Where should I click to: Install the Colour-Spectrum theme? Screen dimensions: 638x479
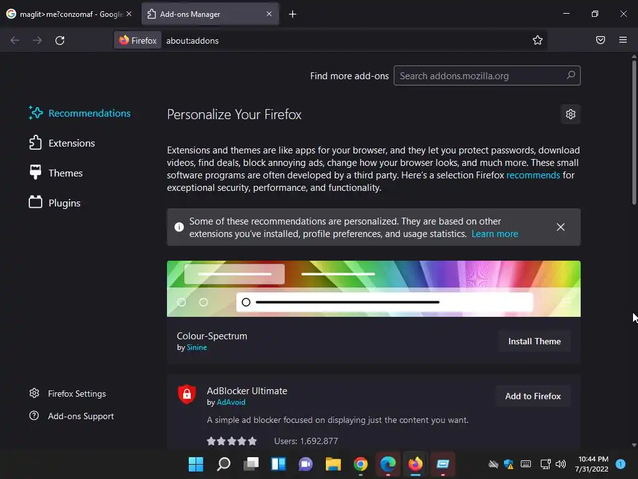tap(534, 341)
